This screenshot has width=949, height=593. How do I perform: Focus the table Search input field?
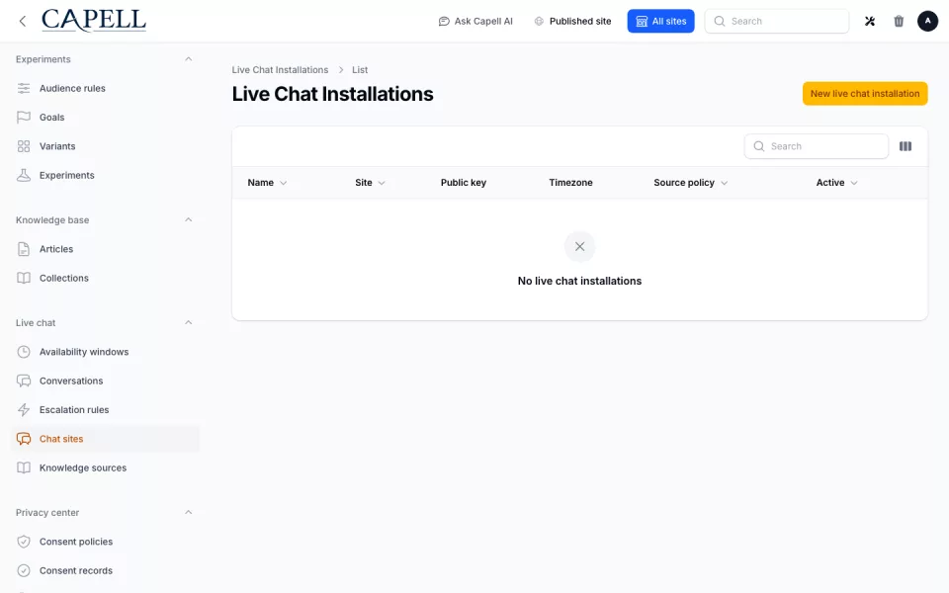click(x=817, y=146)
